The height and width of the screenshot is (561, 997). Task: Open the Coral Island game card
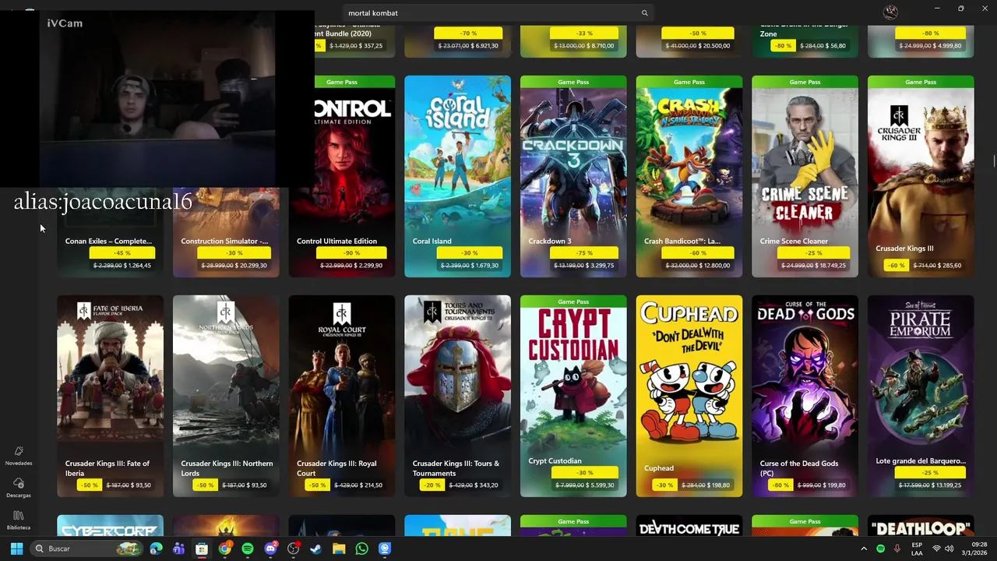457,176
